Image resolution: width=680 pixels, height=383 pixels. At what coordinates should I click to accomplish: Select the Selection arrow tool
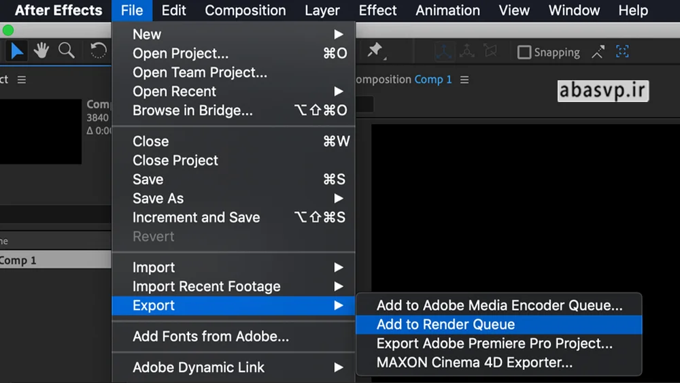coord(16,51)
